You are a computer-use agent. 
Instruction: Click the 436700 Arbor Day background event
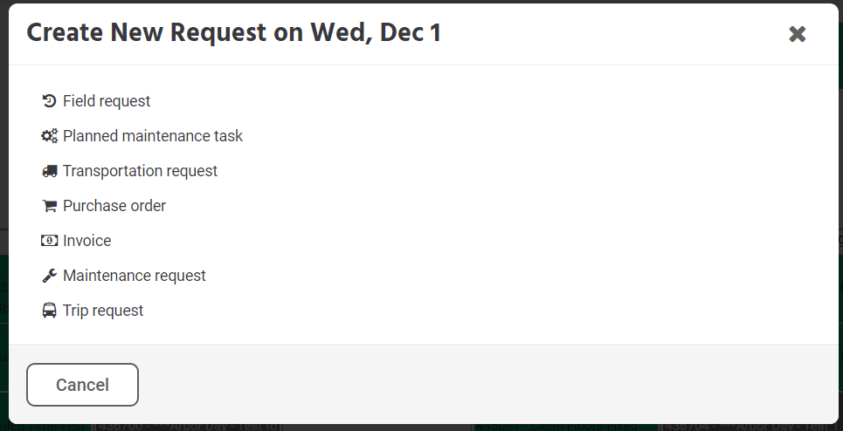pos(188,428)
